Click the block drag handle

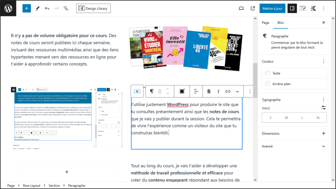point(160,92)
